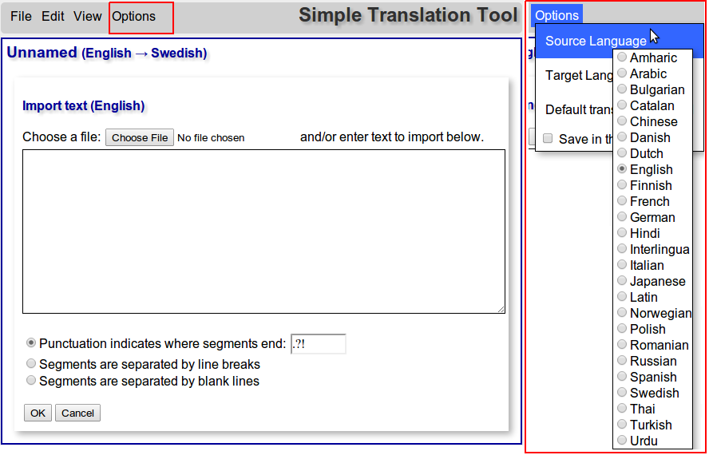Click the Choose File button
The width and height of the screenshot is (709, 455).
point(140,137)
